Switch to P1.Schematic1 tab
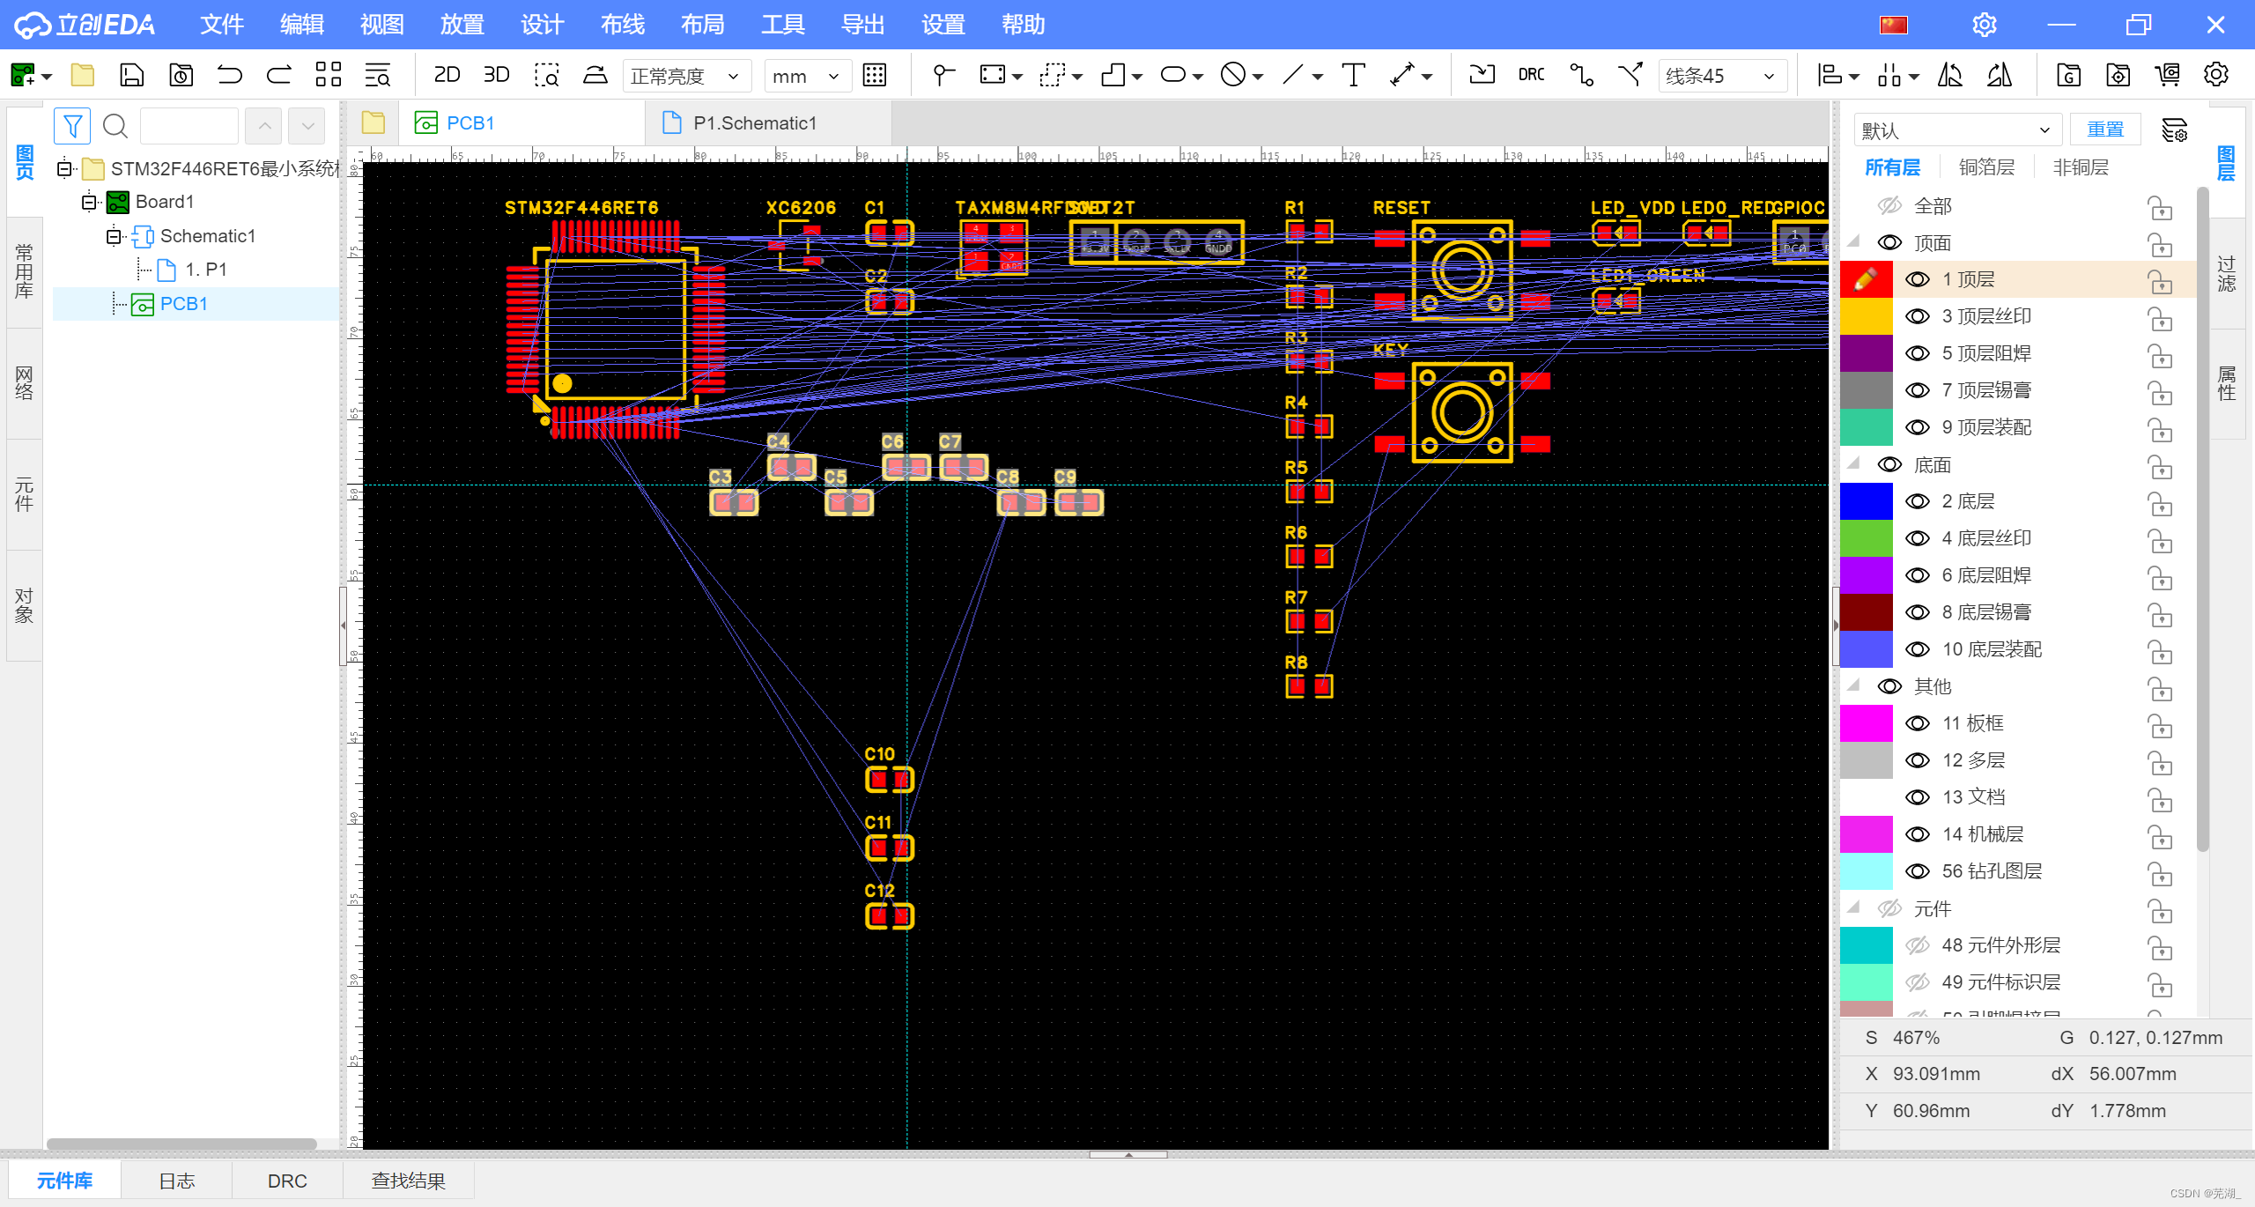The width and height of the screenshot is (2255, 1207). (x=754, y=123)
